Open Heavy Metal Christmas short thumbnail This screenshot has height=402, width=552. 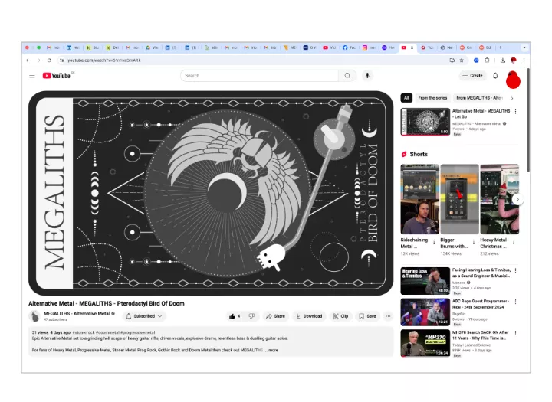click(x=500, y=199)
